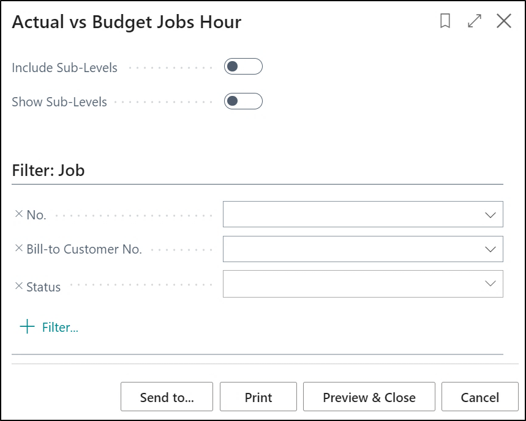Close the Actual vs Budget Jobs Hour dialog

pos(503,21)
